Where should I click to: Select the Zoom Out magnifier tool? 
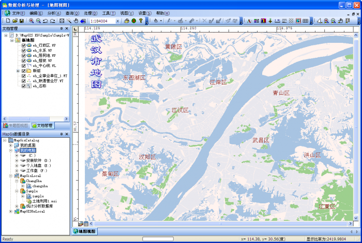39,21
